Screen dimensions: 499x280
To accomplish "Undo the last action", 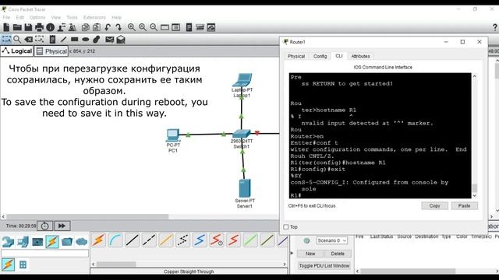I will (108, 28).
